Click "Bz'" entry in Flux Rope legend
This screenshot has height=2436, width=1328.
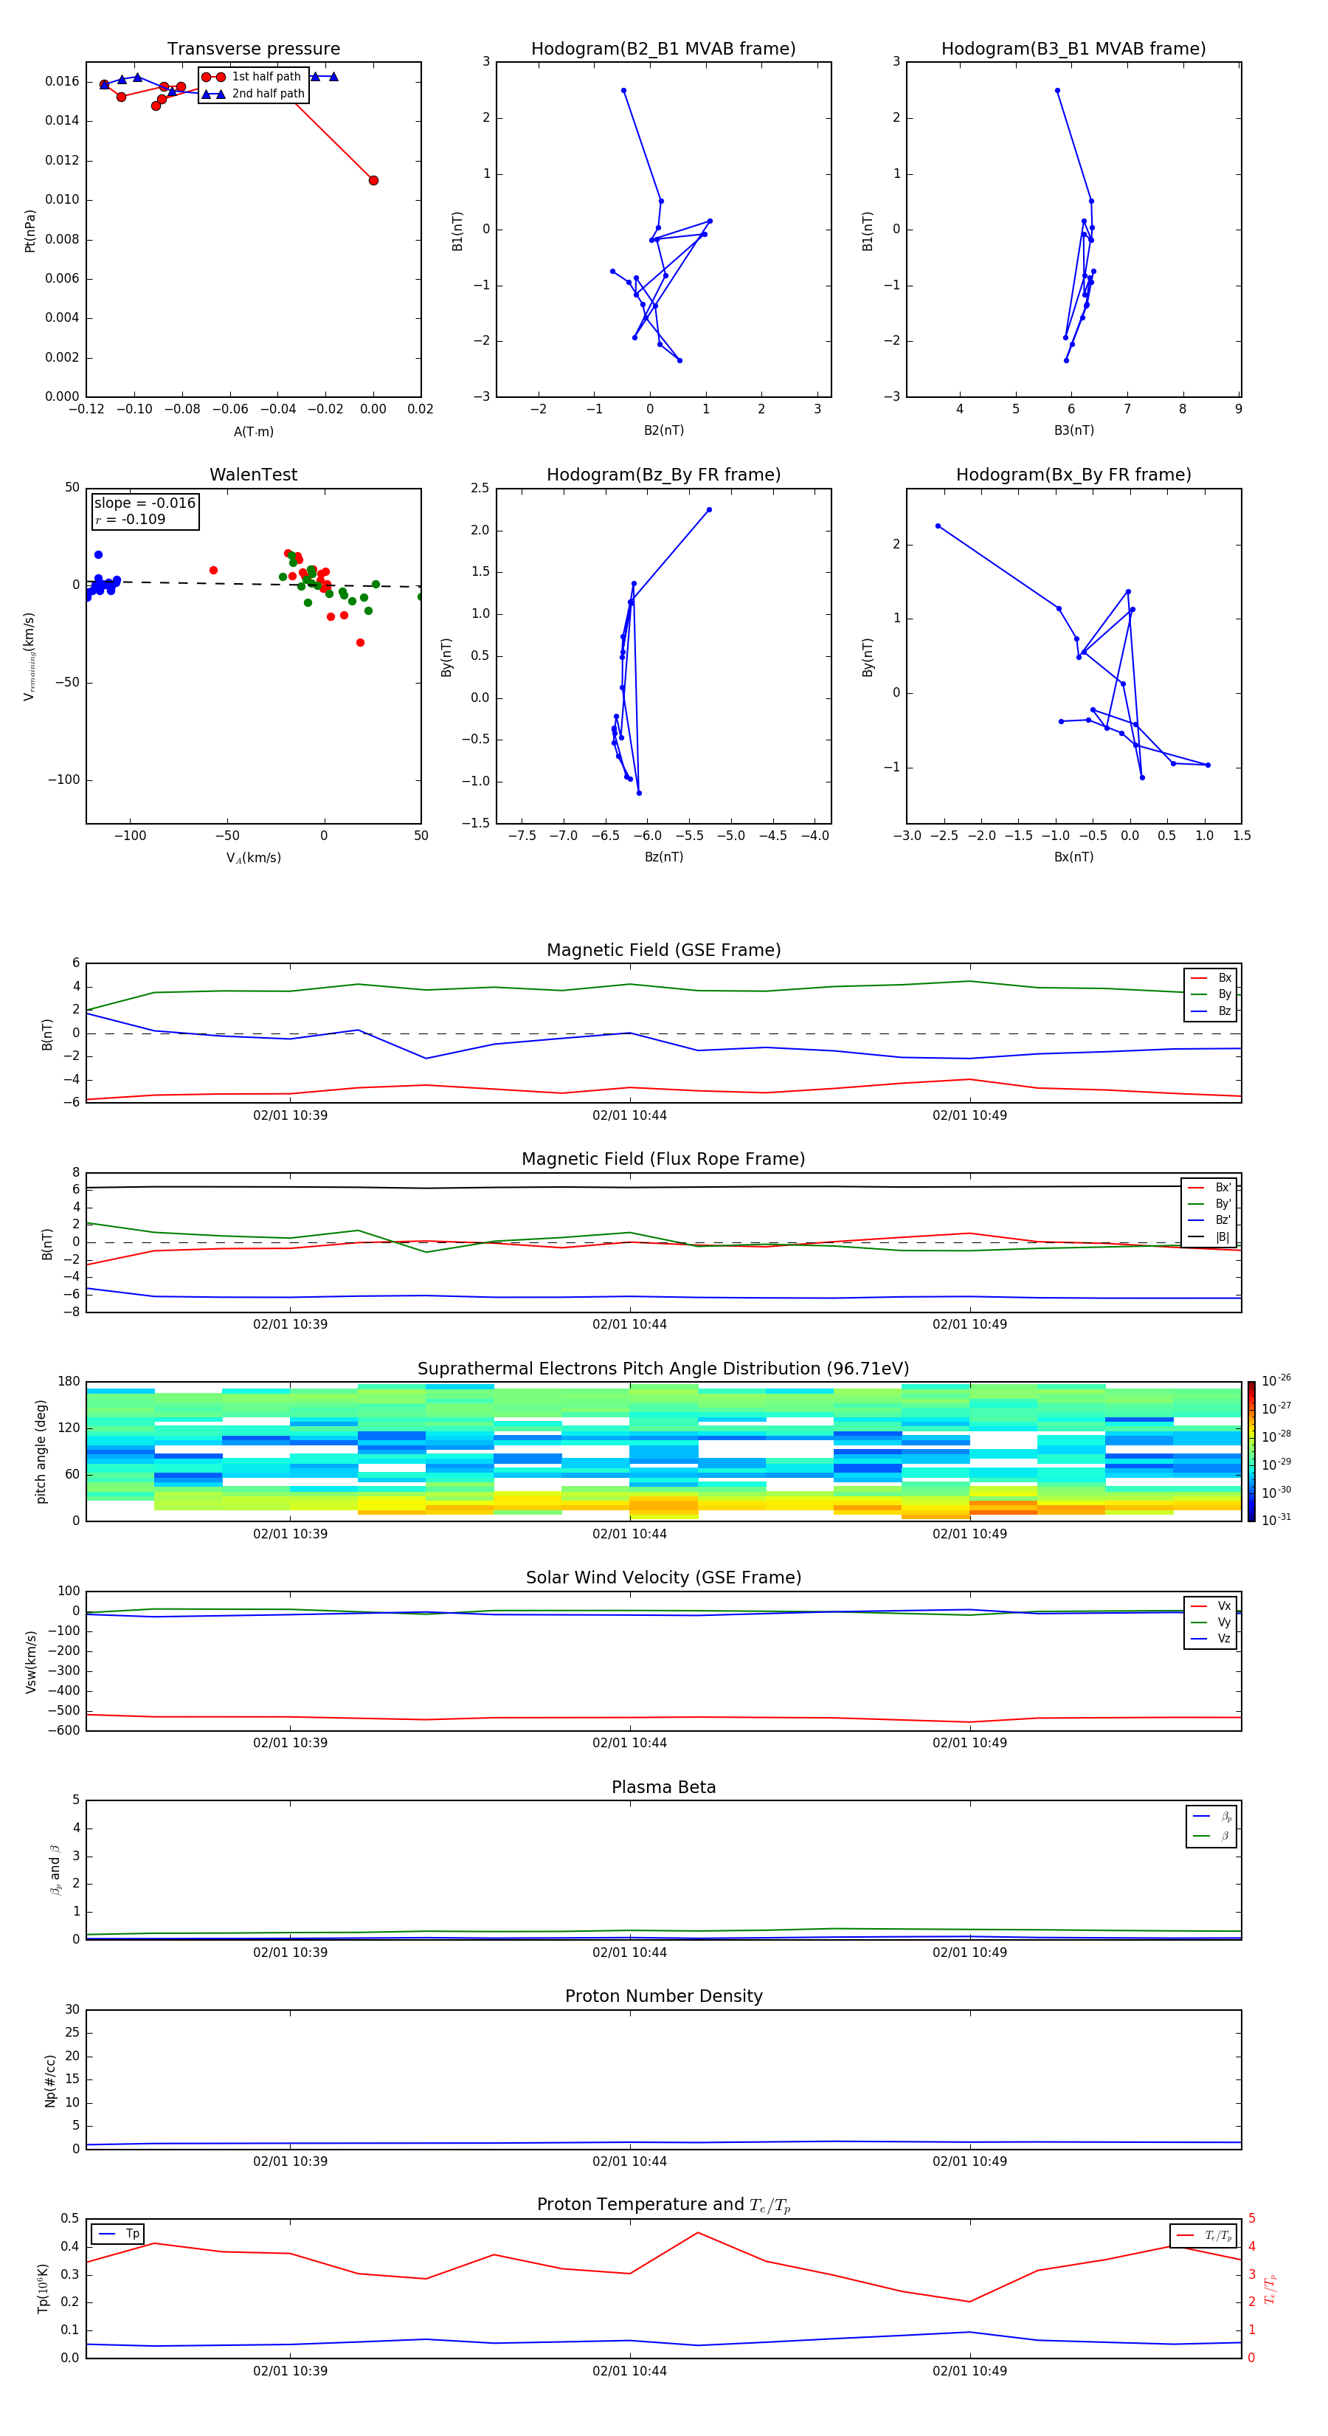click(1210, 1220)
